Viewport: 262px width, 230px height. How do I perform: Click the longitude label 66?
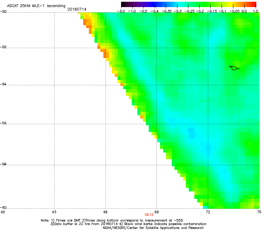[x=106, y=212]
